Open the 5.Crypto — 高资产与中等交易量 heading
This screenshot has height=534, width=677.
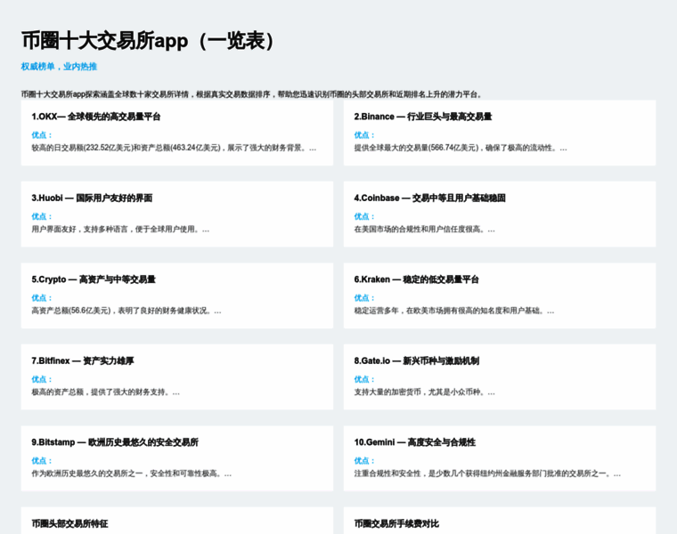(x=94, y=279)
